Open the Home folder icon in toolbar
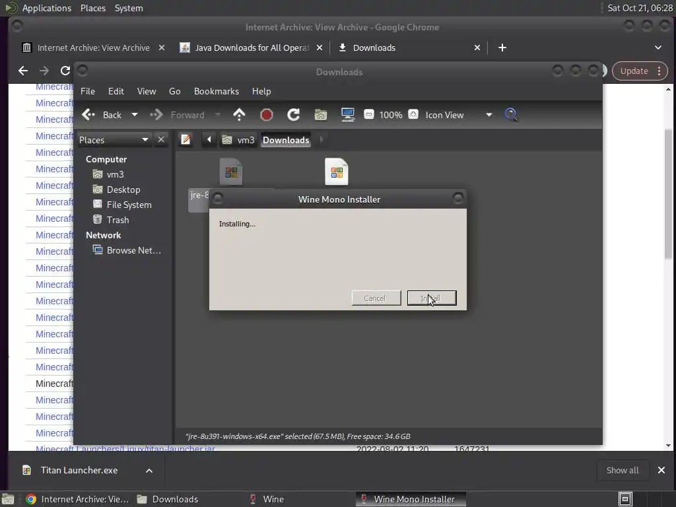This screenshot has height=507, width=676. (321, 115)
